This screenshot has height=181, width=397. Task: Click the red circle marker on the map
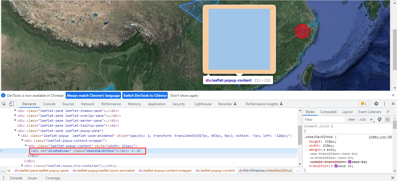pos(302,31)
